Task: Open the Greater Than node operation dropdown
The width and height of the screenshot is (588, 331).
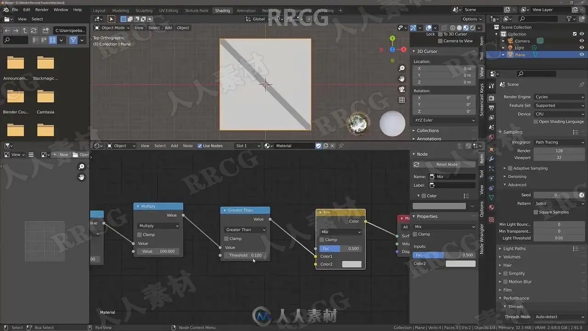Action: tap(245, 230)
